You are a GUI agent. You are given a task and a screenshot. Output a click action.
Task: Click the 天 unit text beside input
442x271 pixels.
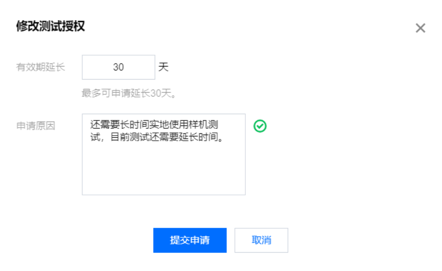[163, 67]
